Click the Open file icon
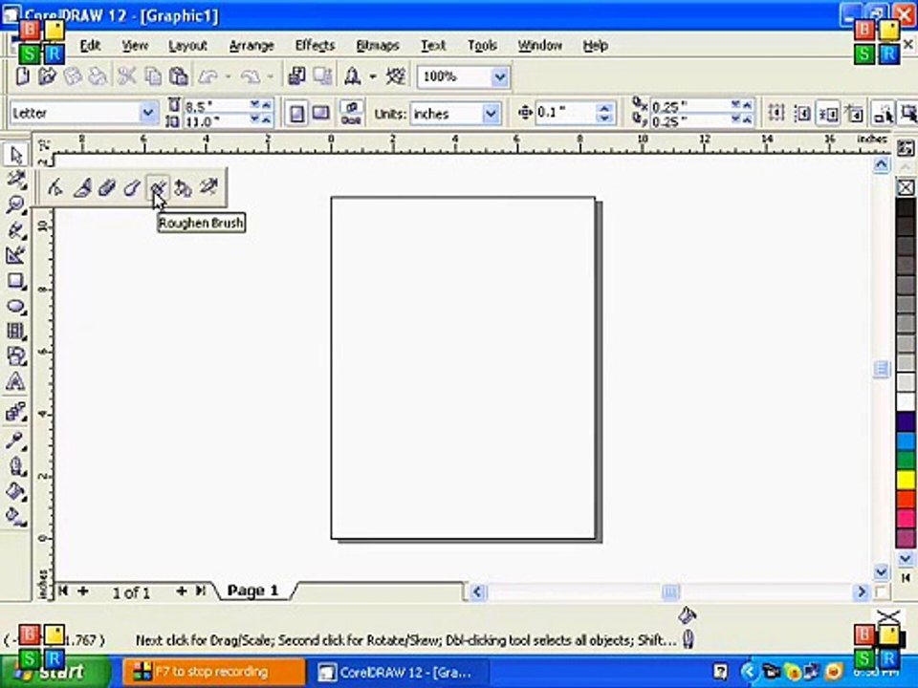 47,76
